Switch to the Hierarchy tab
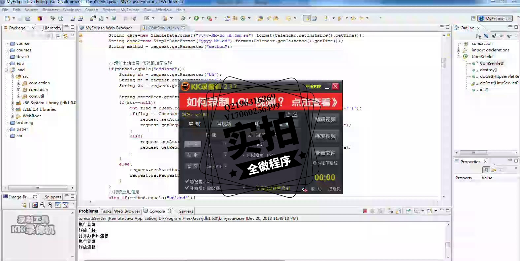520x261 pixels. [52, 28]
